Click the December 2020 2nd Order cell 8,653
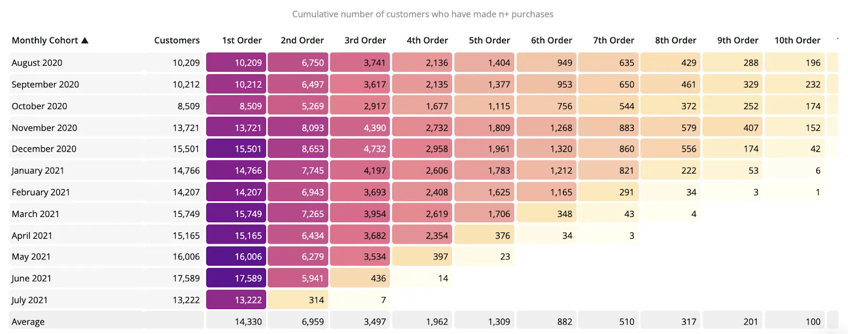The height and width of the screenshot is (334, 848). (298, 149)
